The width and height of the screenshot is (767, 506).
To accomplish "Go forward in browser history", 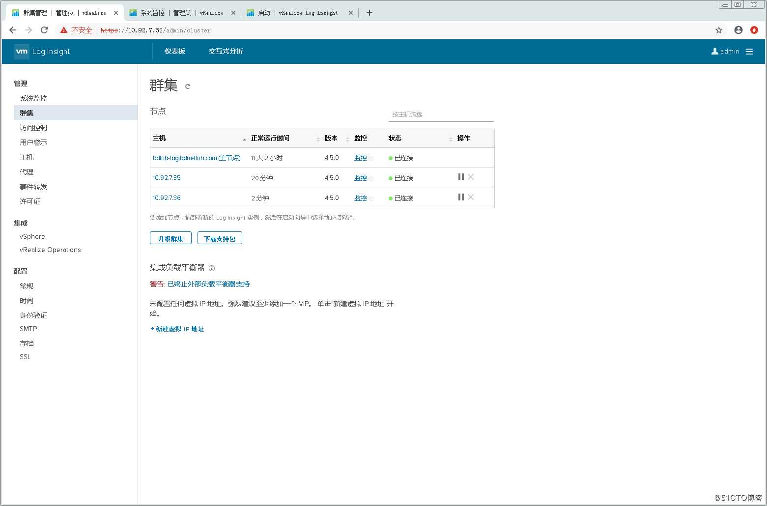I will (x=28, y=30).
